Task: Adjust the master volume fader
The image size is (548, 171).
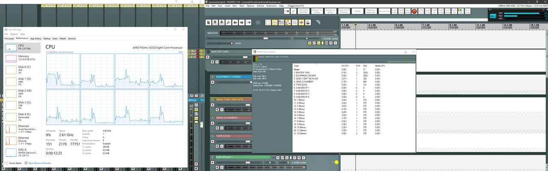Action: point(266,38)
